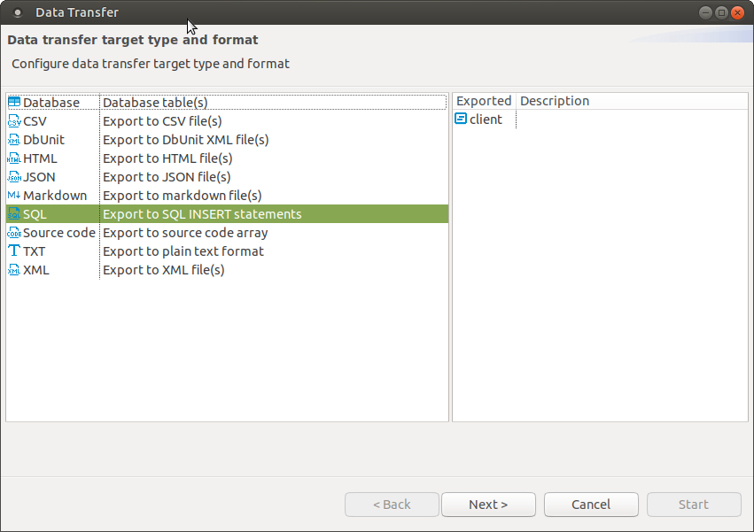Click the Description column header
The height and width of the screenshot is (532, 754).
pyautogui.click(x=555, y=101)
